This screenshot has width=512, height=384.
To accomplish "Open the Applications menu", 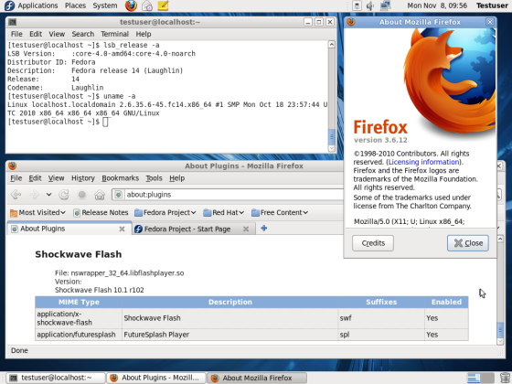I will point(37,5).
